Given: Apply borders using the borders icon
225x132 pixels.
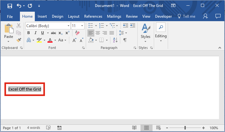Looking at the screenshot, I should (102, 40).
